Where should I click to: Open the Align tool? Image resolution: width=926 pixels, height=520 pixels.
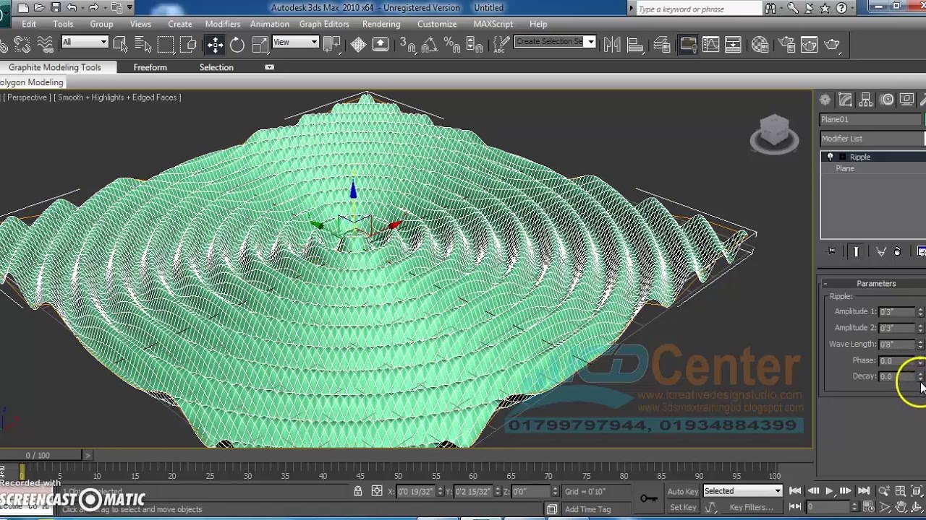(635, 45)
